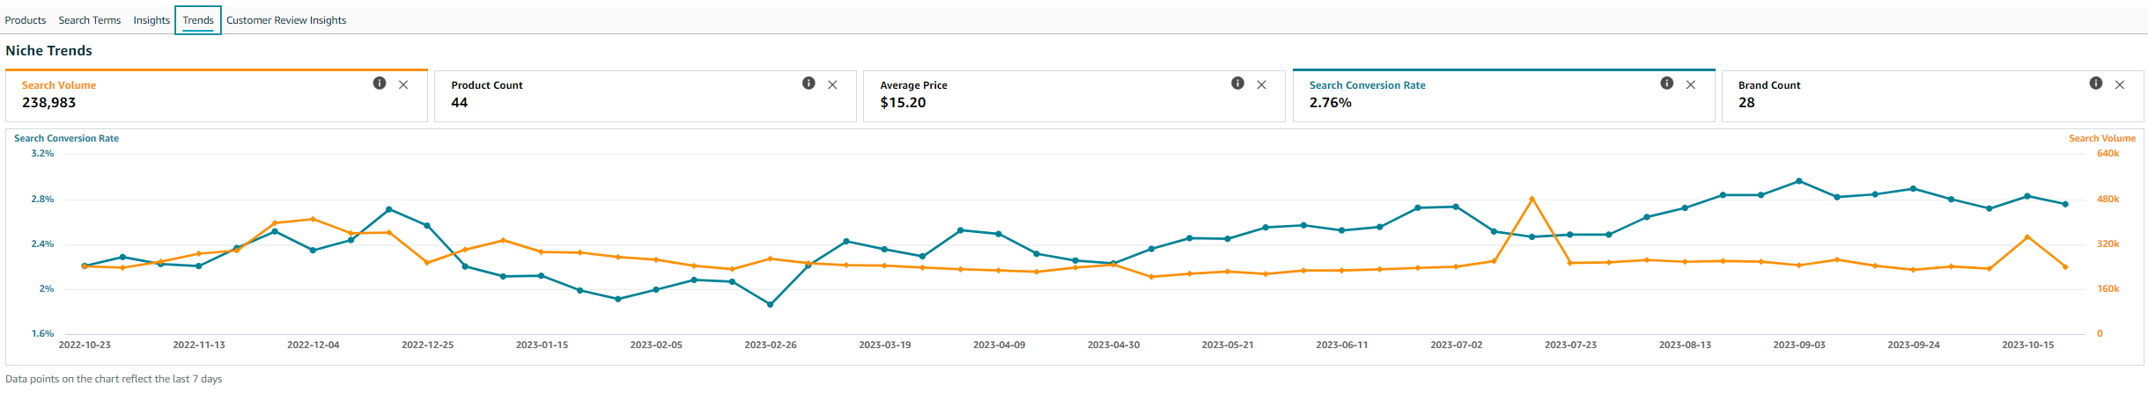Remove the Product Count card
The image size is (2148, 400).
(x=832, y=84)
